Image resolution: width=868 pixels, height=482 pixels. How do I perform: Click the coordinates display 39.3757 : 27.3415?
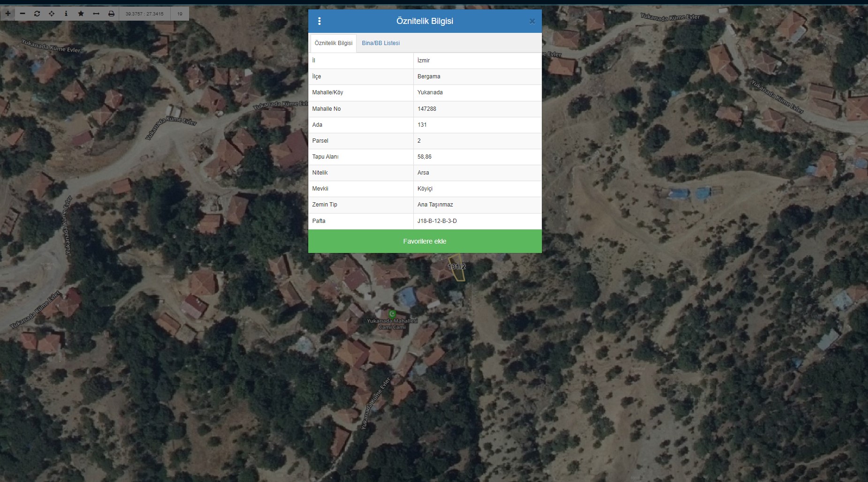click(x=145, y=14)
